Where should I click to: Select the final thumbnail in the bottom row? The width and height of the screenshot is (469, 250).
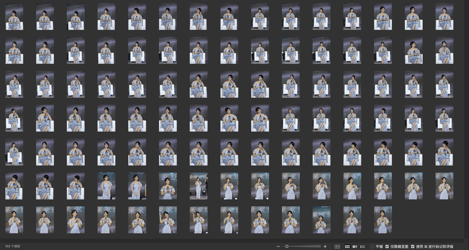(383, 220)
